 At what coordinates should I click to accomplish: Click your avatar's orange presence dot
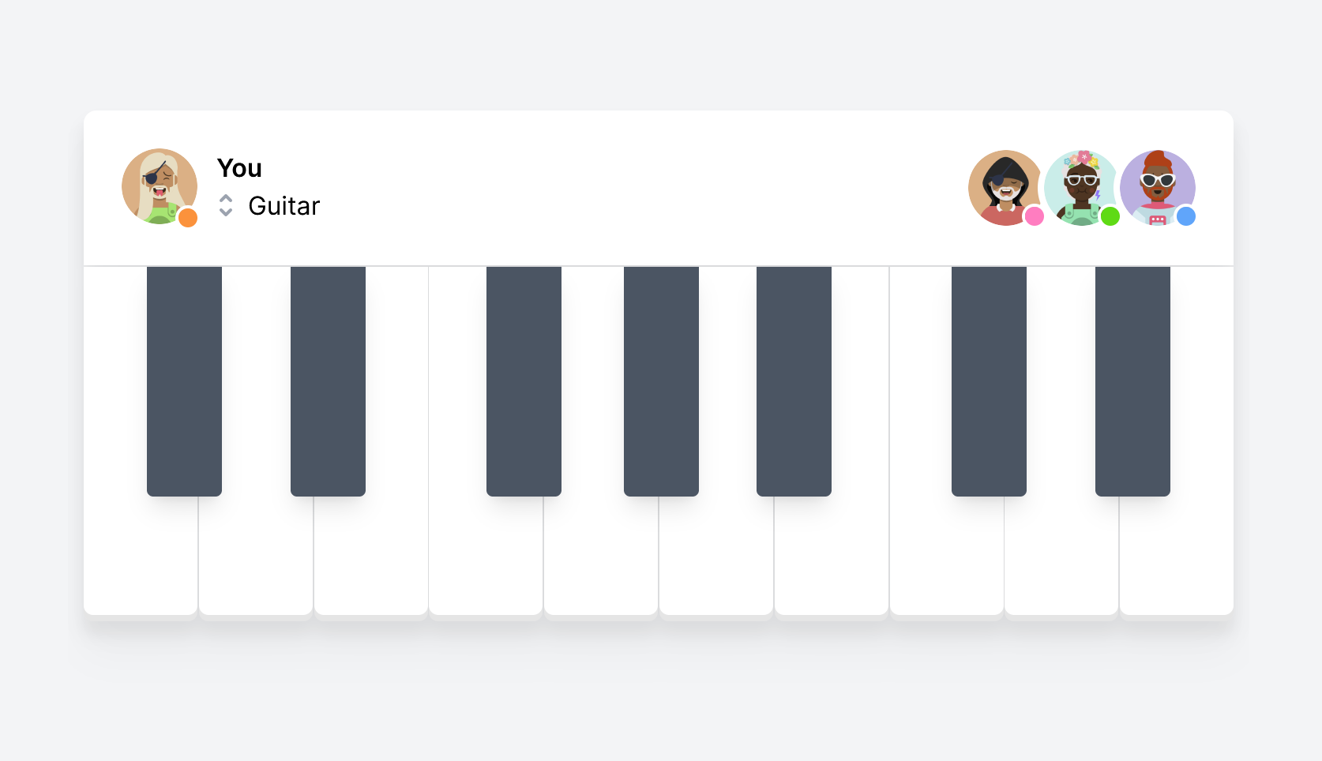point(188,219)
